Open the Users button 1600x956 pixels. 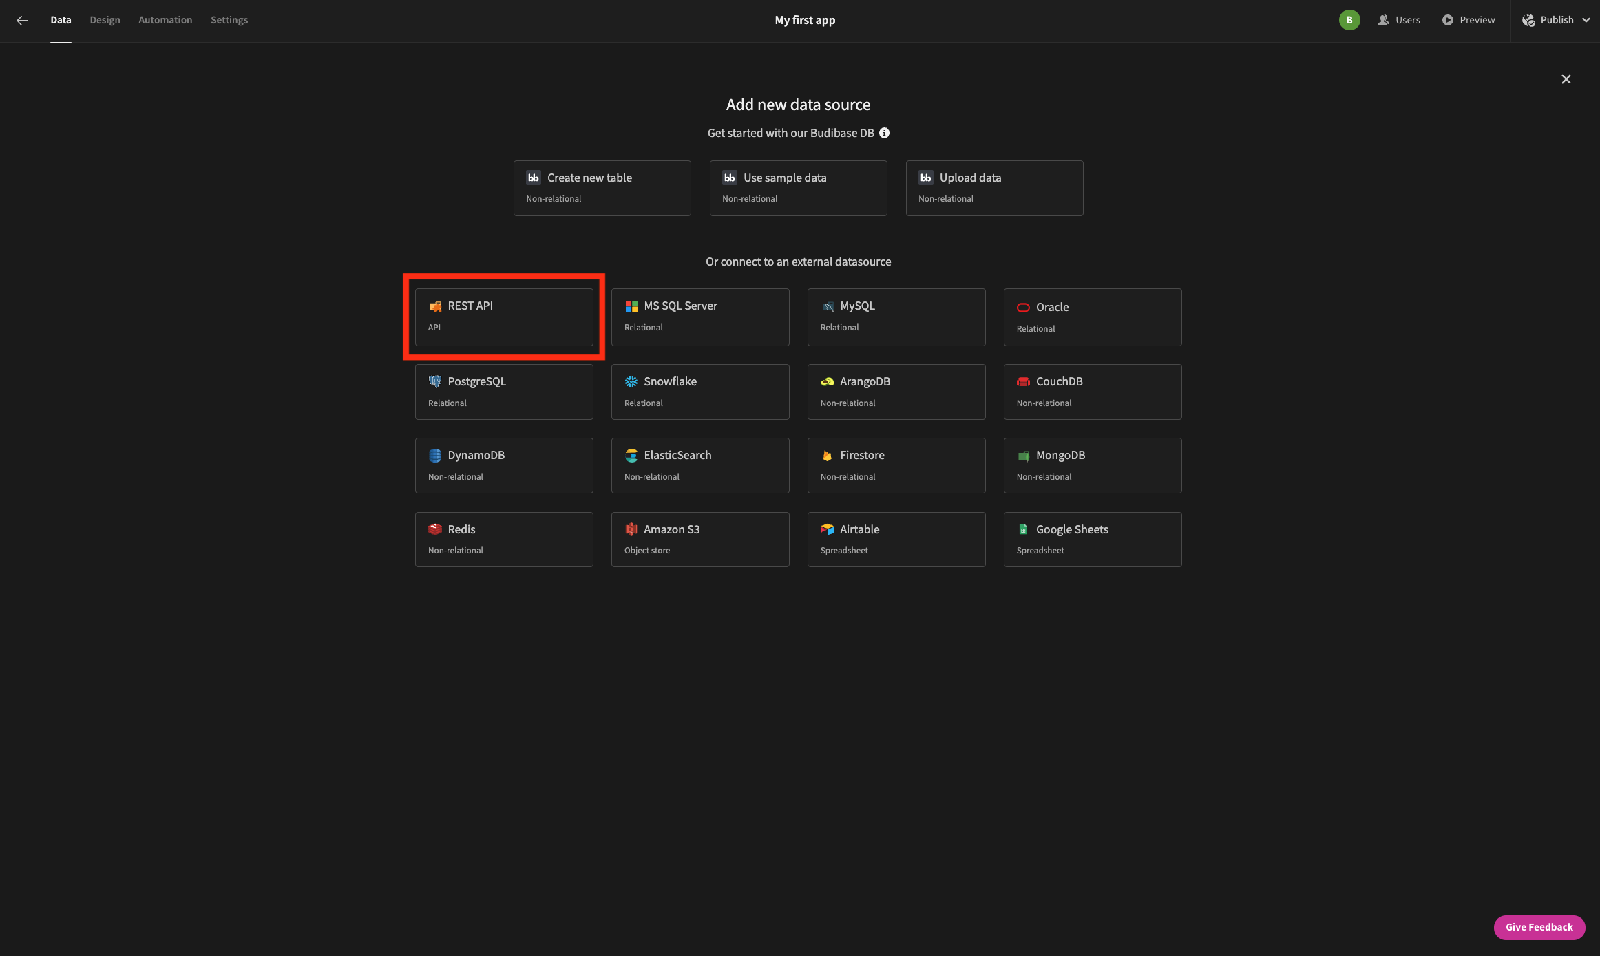tap(1399, 20)
